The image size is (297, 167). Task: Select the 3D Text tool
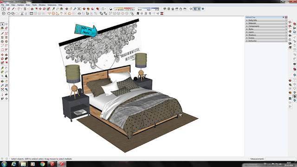6,76
